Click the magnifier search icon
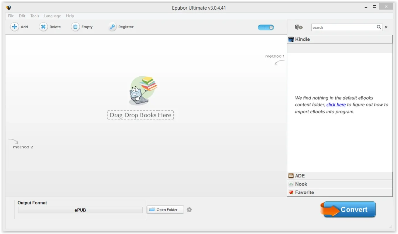 (x=379, y=27)
